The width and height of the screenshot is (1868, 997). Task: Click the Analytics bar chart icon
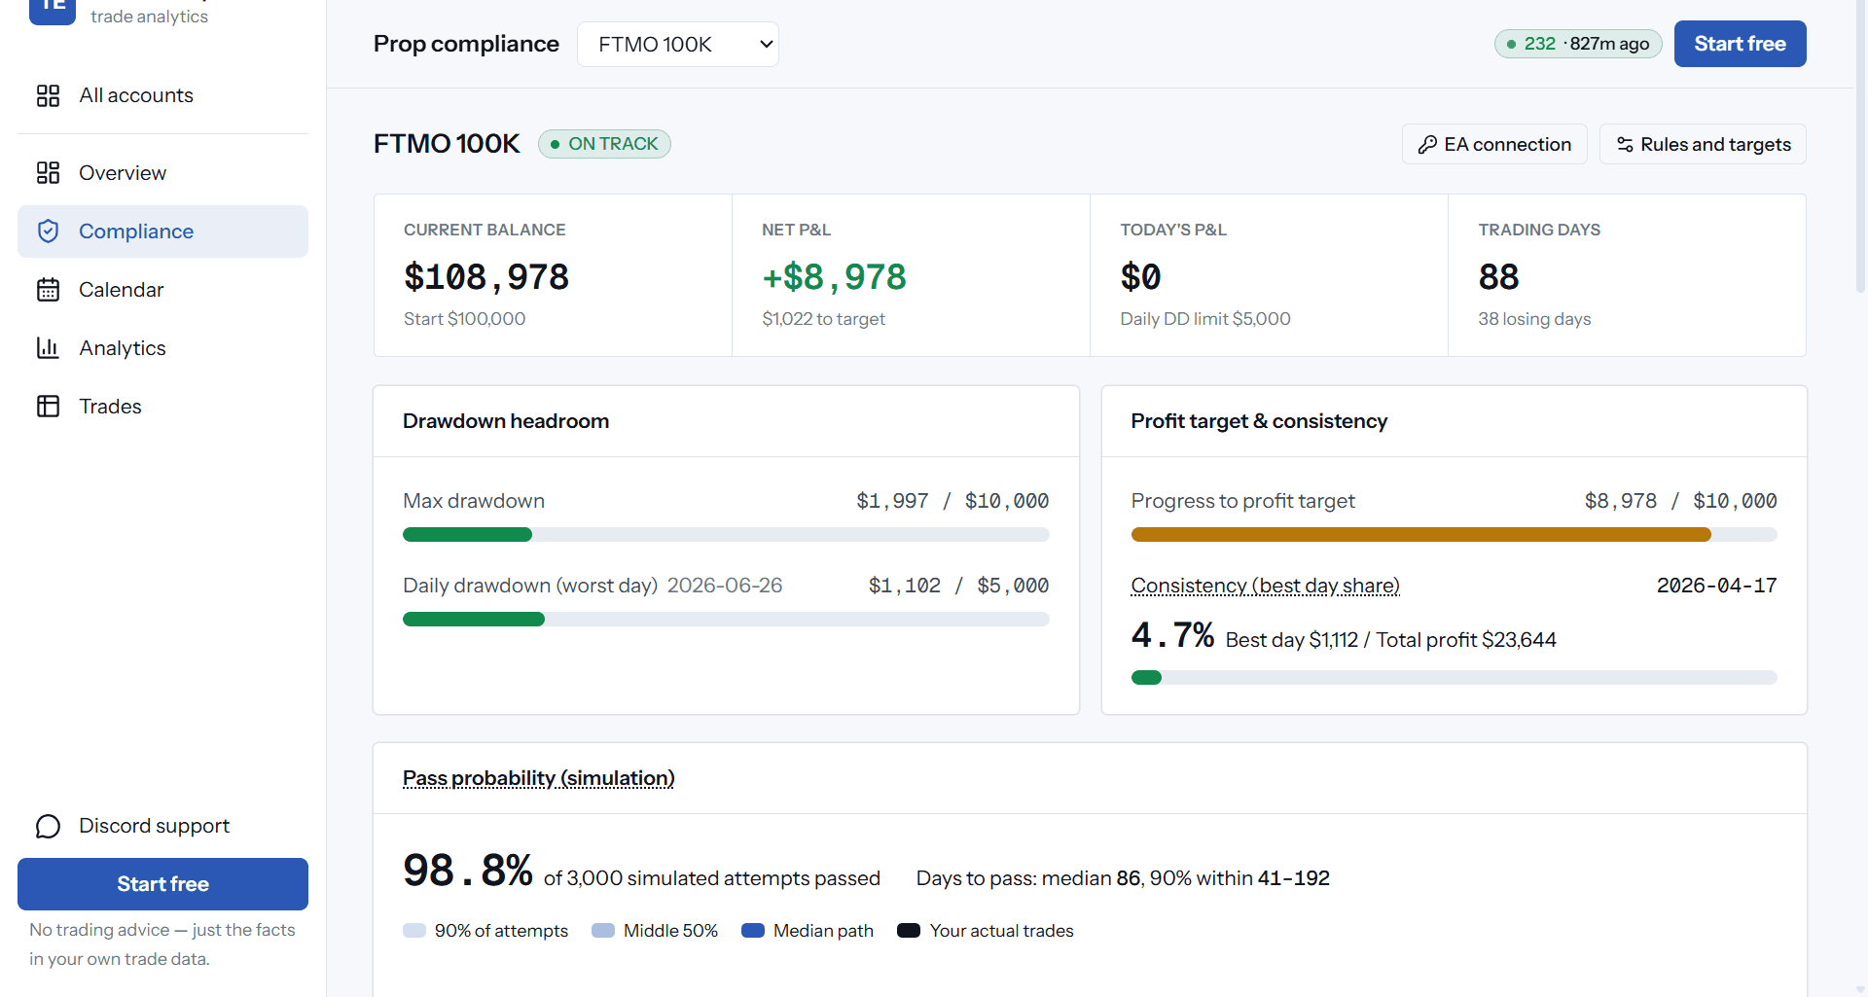pyautogui.click(x=48, y=348)
